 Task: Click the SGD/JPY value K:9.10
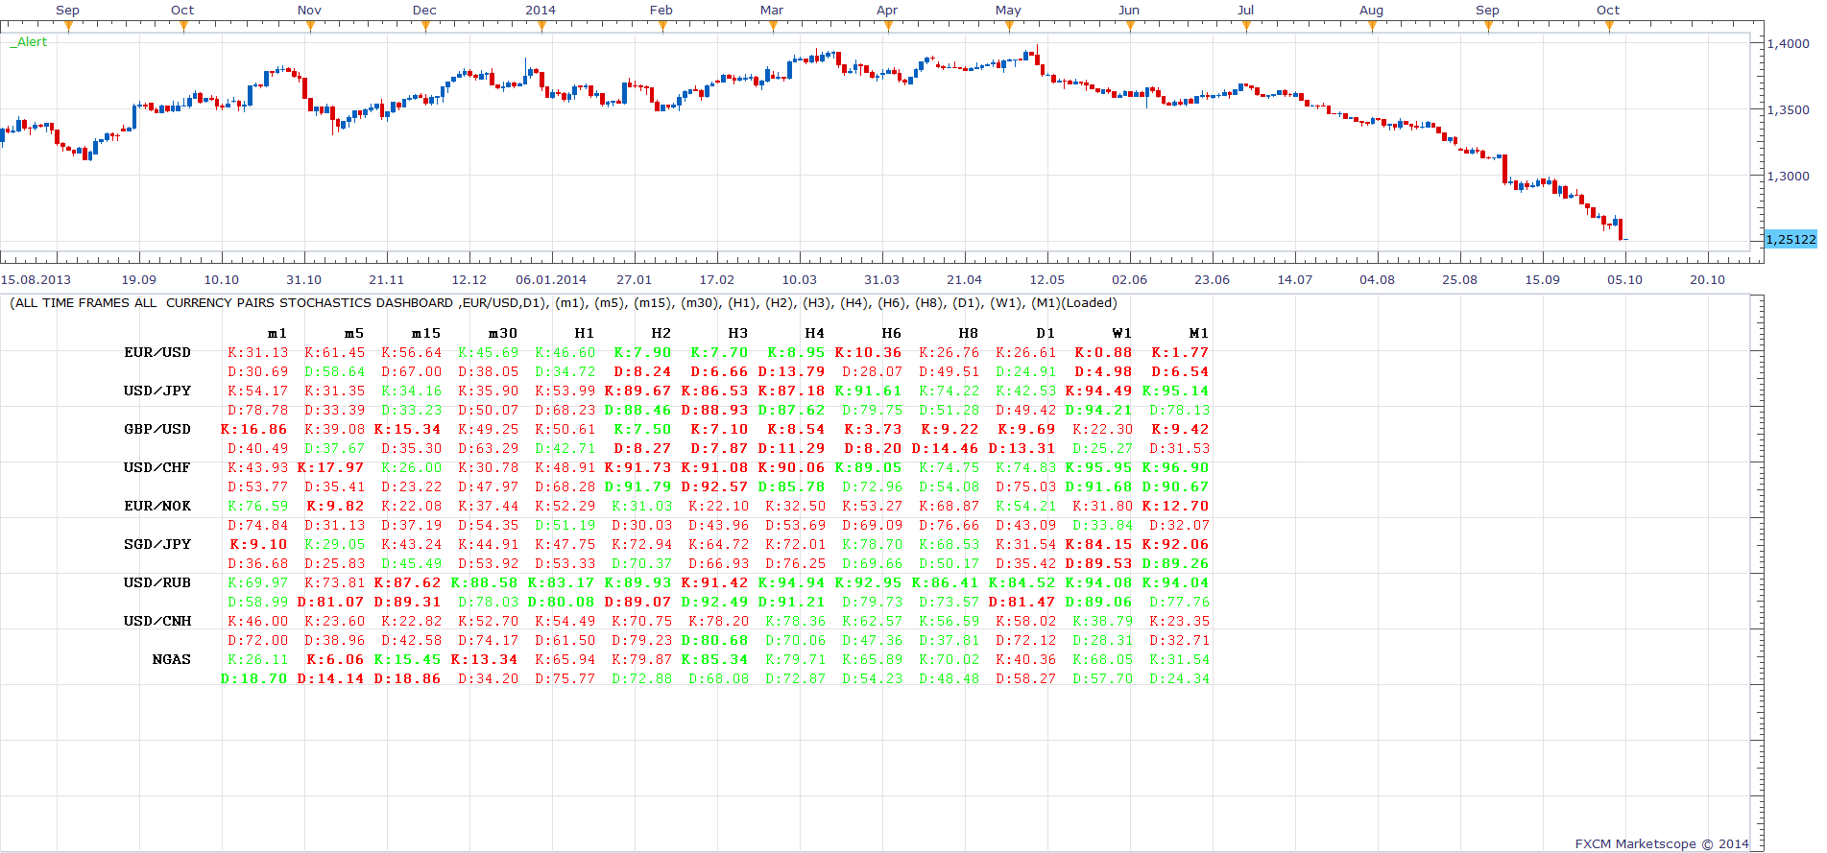(259, 544)
